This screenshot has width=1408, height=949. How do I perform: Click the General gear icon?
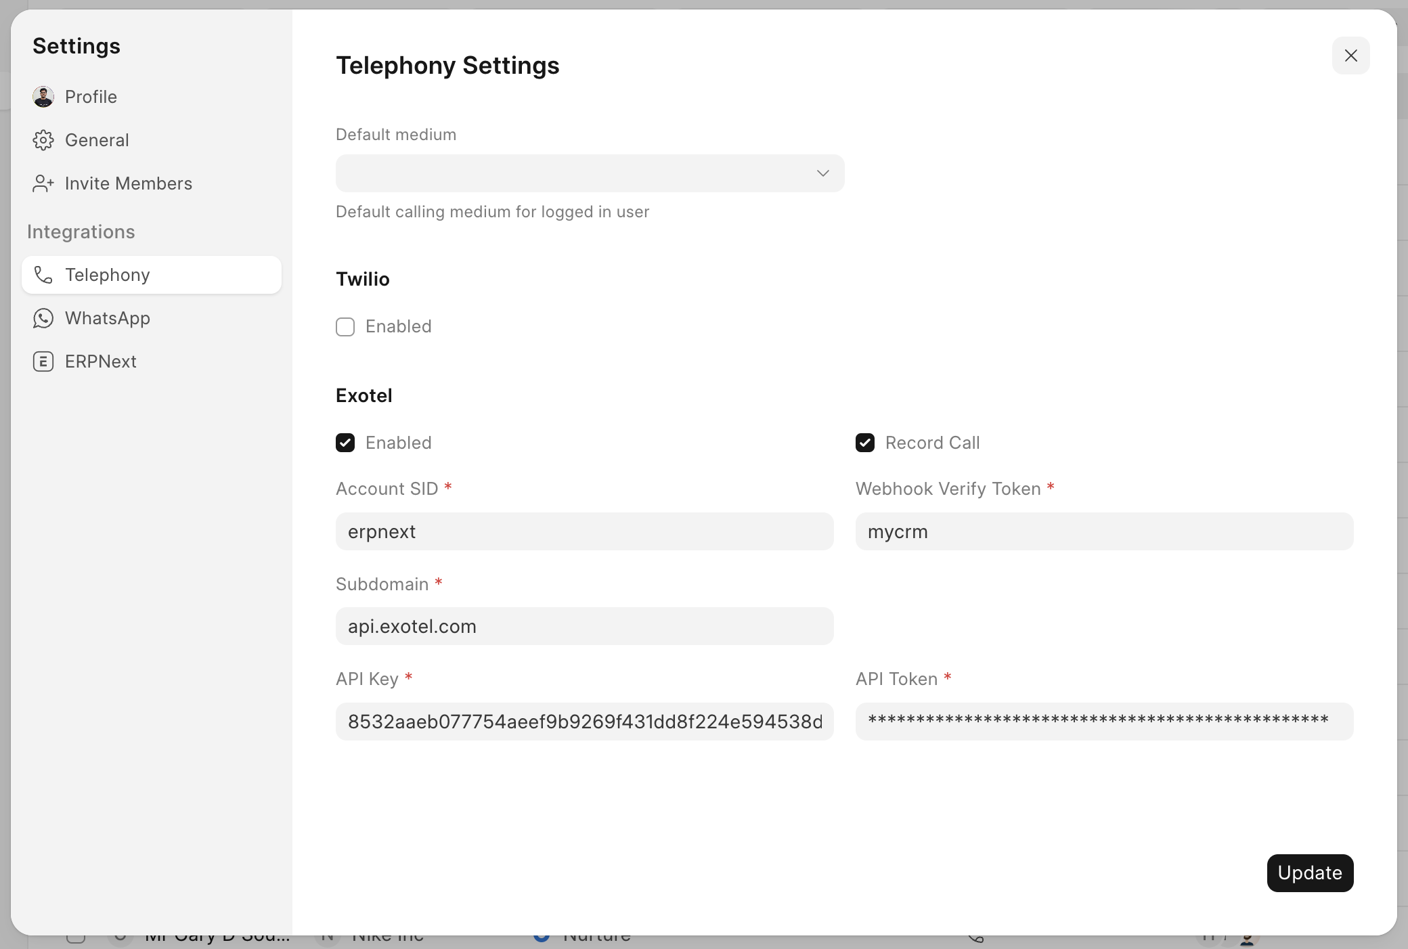tap(43, 140)
